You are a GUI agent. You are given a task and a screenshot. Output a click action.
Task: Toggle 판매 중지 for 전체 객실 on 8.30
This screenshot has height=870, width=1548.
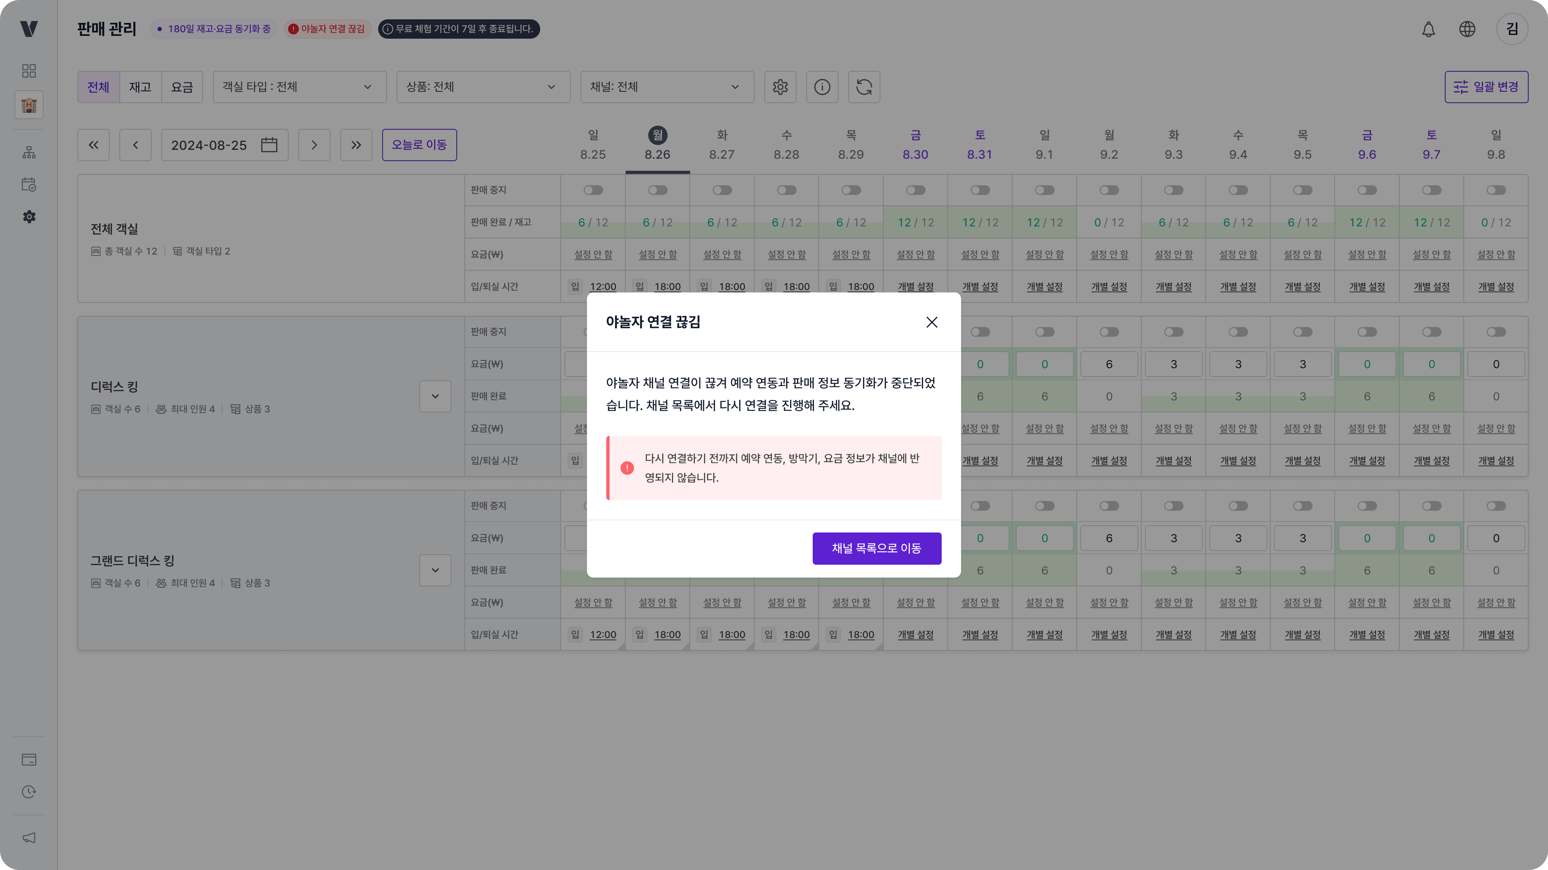coord(916,191)
